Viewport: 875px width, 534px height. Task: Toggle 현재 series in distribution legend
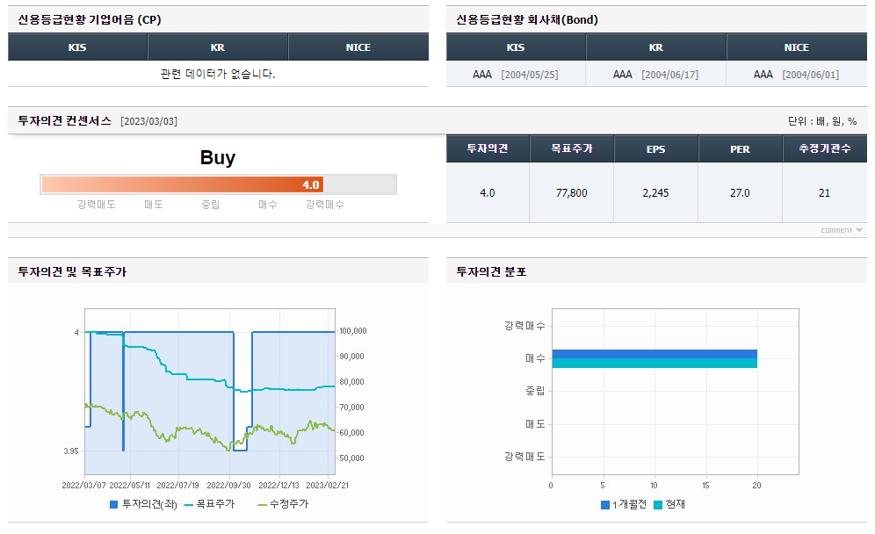[669, 504]
